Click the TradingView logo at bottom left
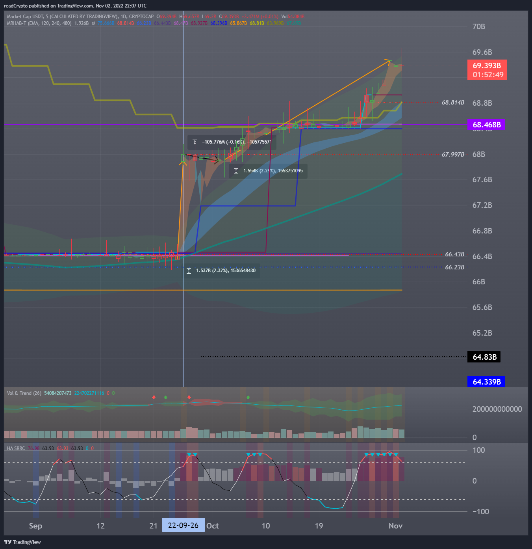 point(22,542)
